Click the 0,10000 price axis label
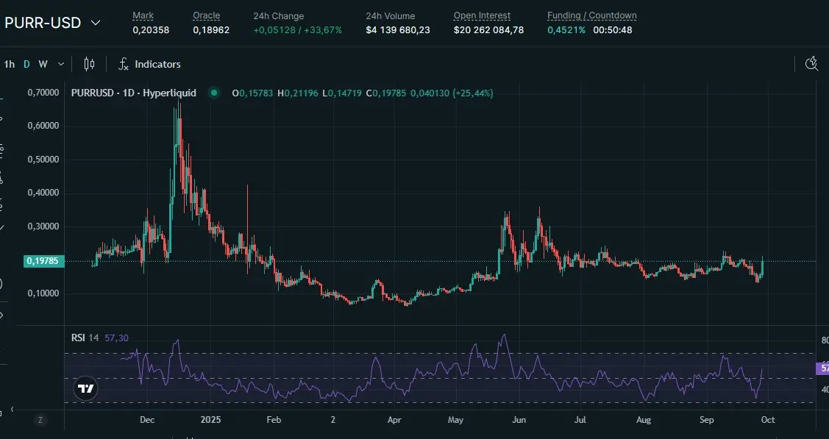This screenshot has height=439, width=829. [x=43, y=293]
